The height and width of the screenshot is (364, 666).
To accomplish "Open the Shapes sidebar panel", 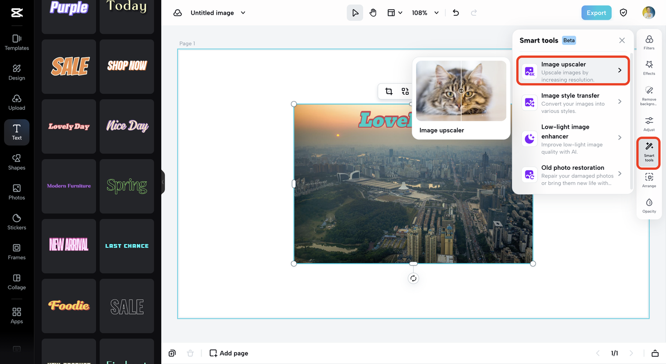I will pos(17,162).
